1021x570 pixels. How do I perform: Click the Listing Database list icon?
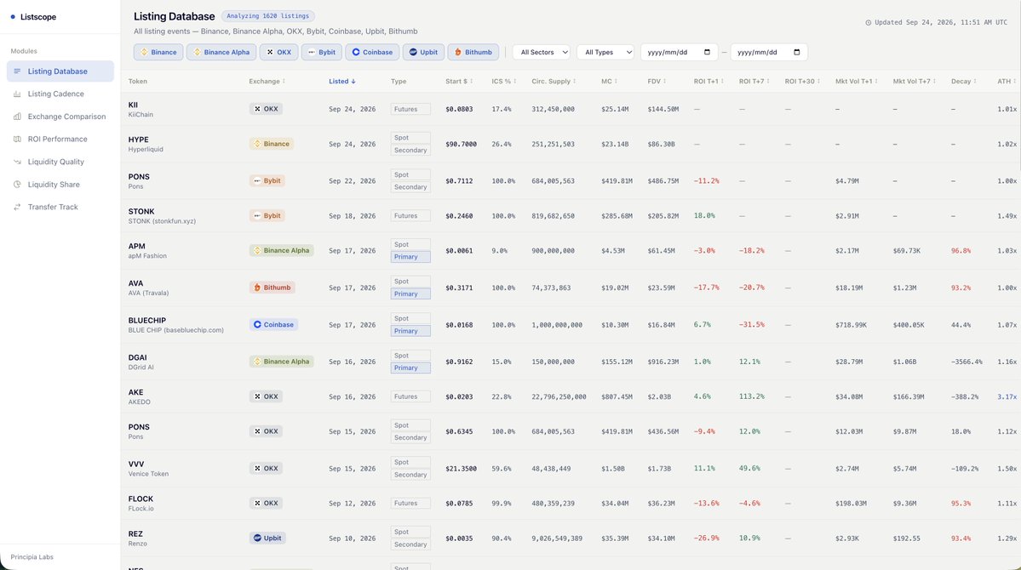coord(17,71)
